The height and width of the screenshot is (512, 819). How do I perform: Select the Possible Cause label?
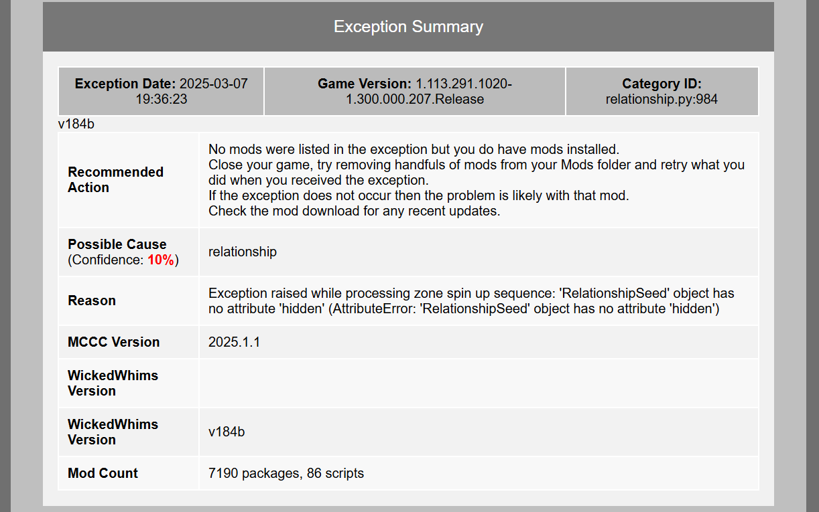117,244
